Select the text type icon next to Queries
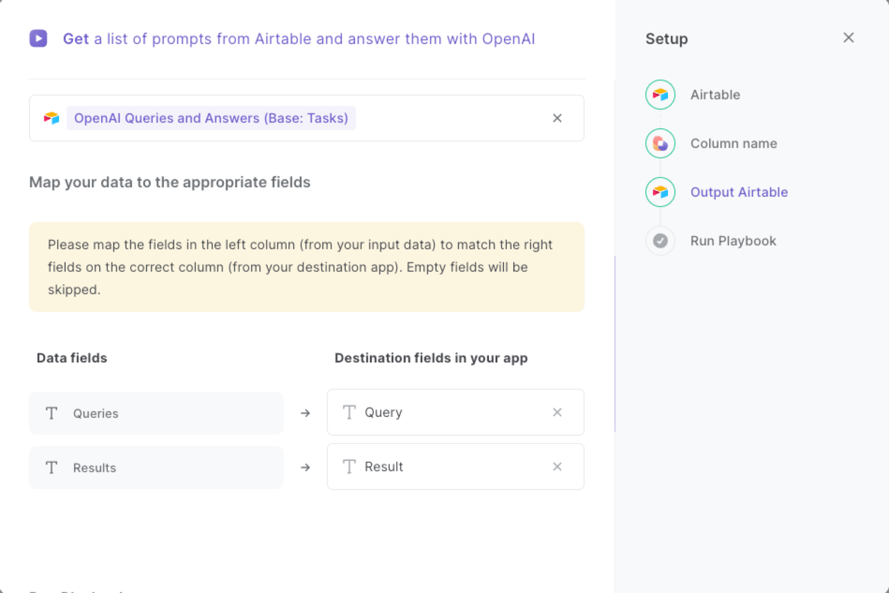The height and width of the screenshot is (593, 889). [51, 413]
